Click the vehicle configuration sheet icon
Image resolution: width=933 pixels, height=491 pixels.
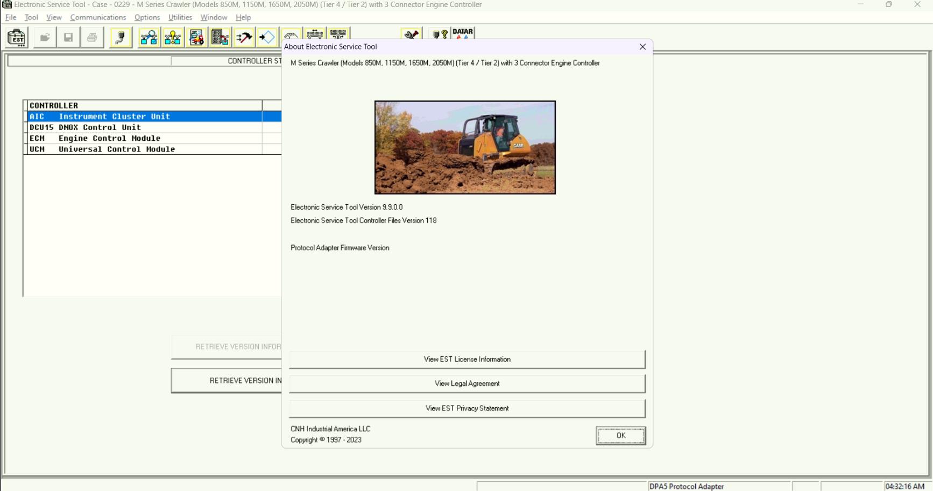[x=196, y=38]
